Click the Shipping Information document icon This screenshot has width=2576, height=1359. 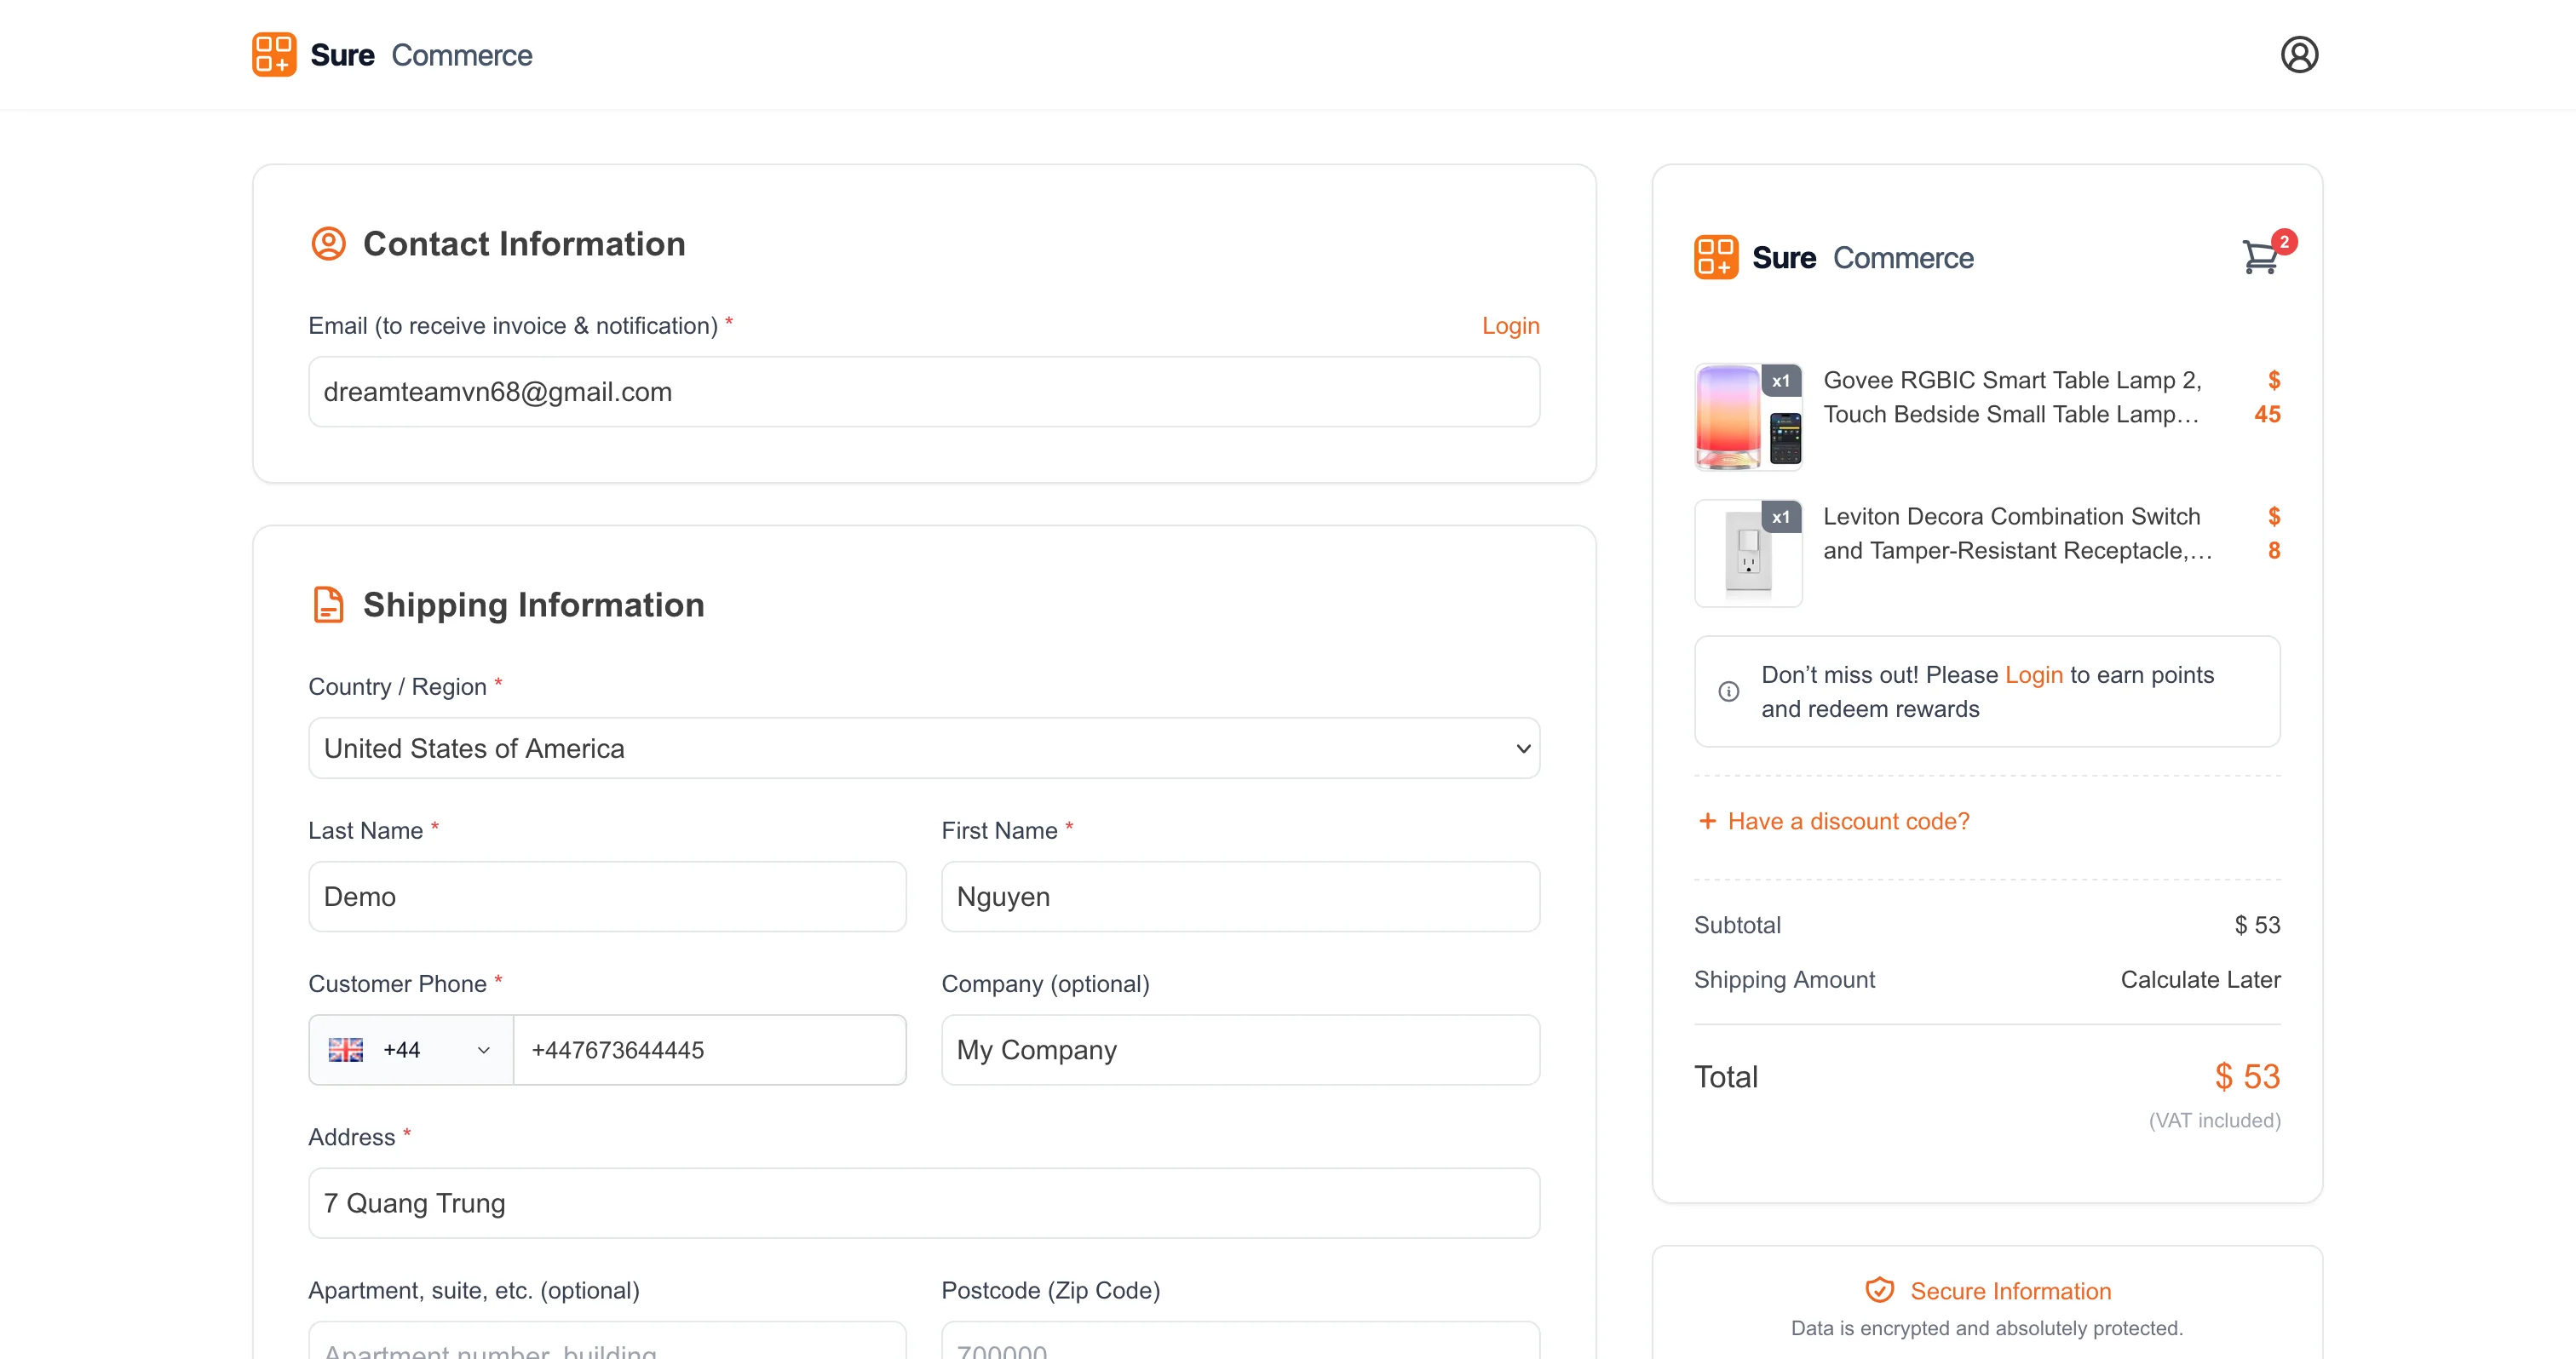click(x=328, y=605)
